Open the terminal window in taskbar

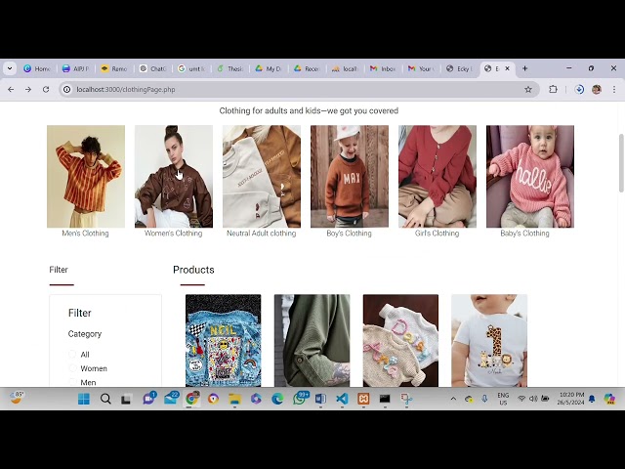click(x=385, y=399)
